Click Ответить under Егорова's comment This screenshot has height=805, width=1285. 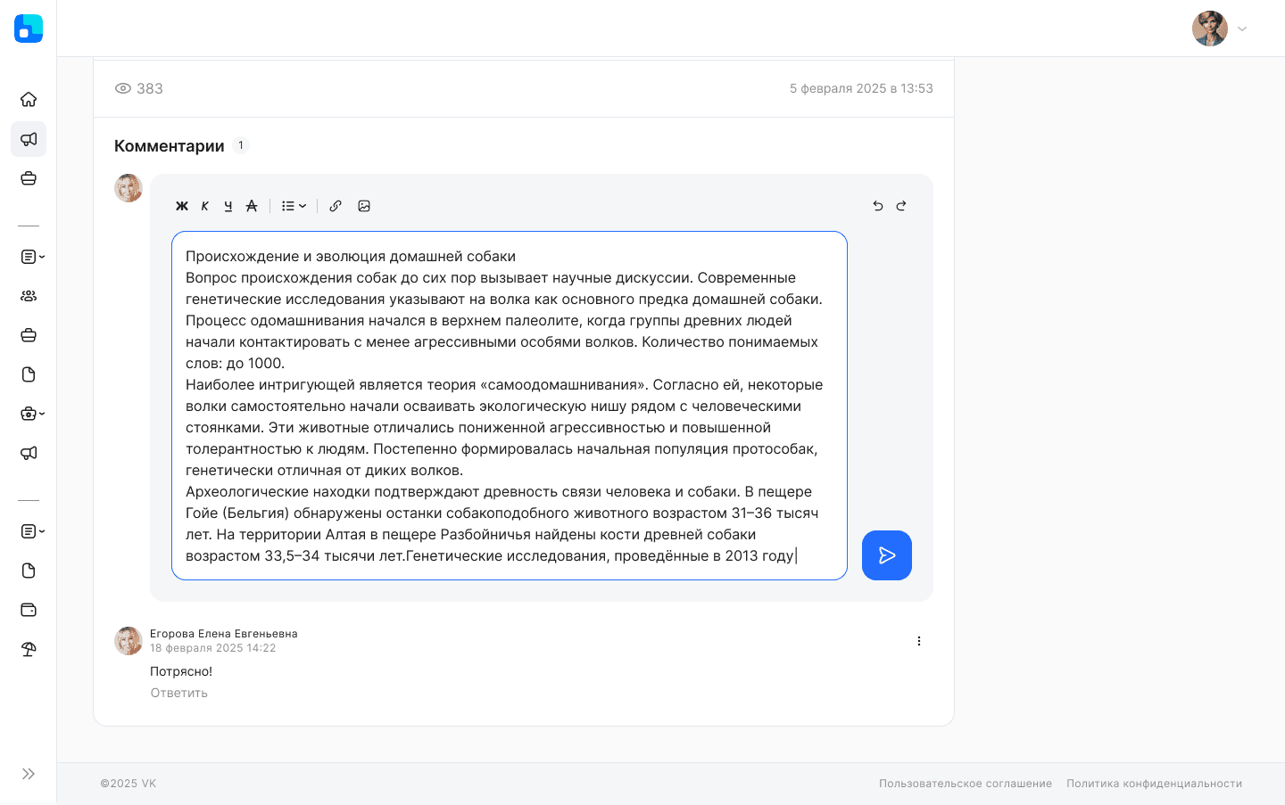[178, 693]
